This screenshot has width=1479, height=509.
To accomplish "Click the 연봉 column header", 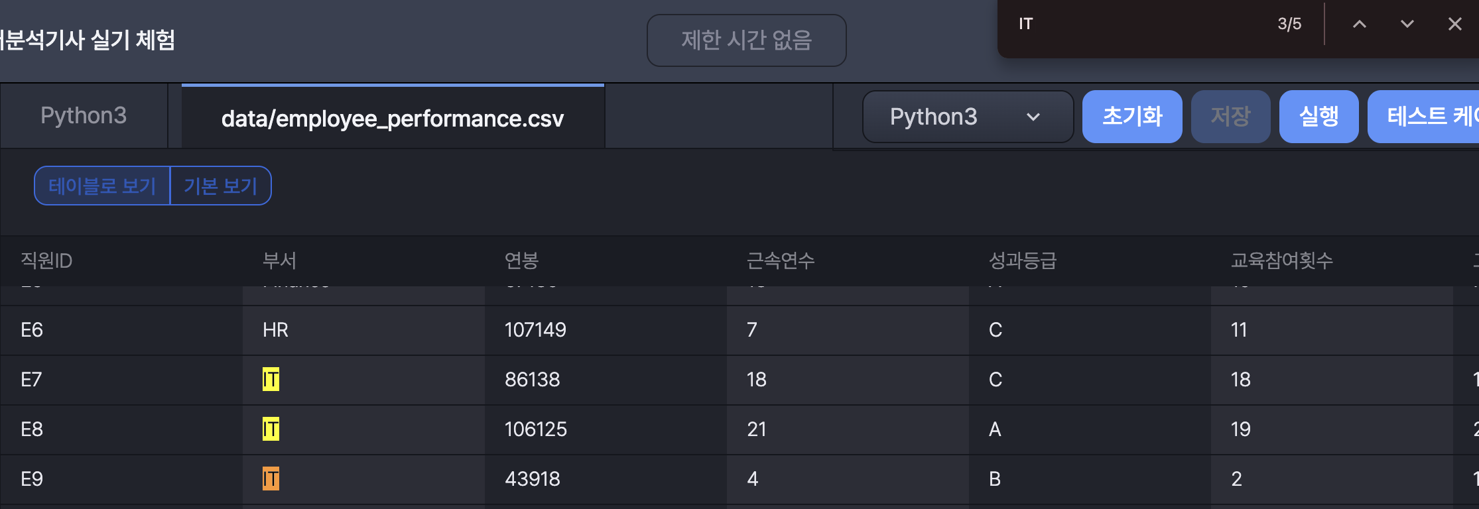I will (x=521, y=260).
